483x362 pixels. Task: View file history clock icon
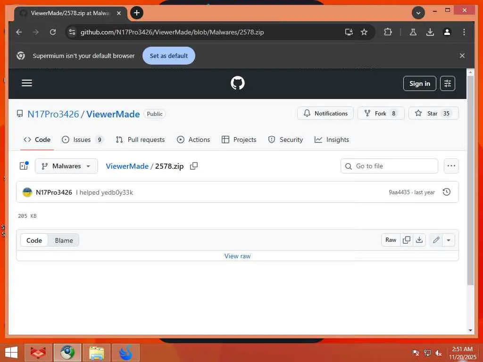click(447, 192)
